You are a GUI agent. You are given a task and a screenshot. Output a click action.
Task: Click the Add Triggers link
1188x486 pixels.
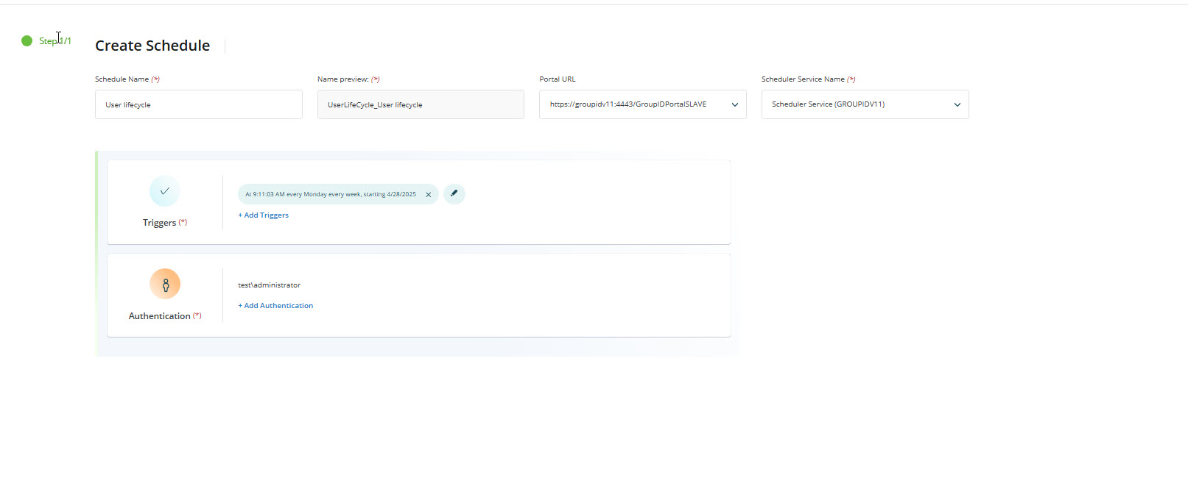coord(263,215)
